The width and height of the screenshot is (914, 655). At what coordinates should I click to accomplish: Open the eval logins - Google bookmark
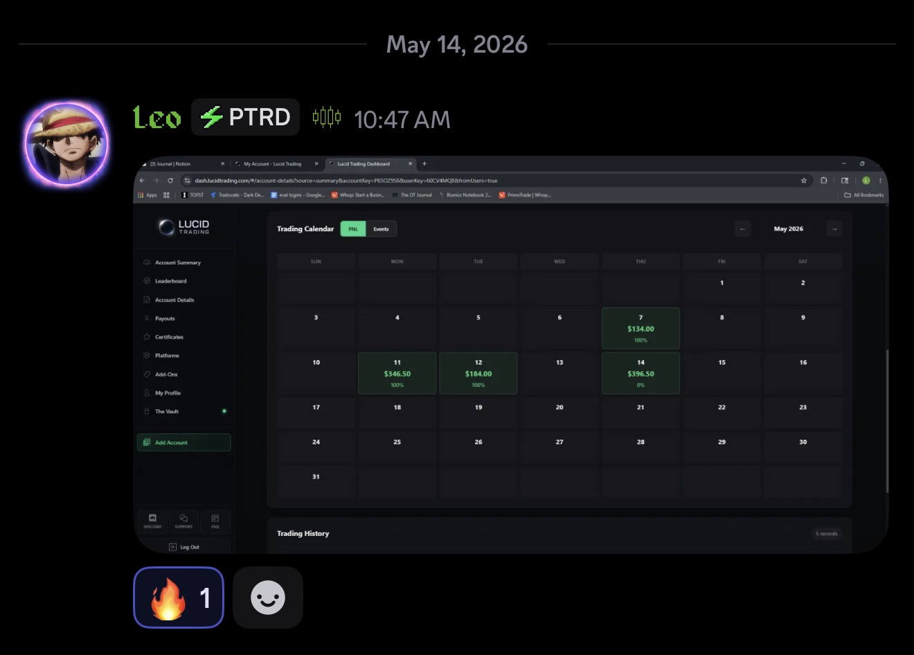(x=298, y=195)
